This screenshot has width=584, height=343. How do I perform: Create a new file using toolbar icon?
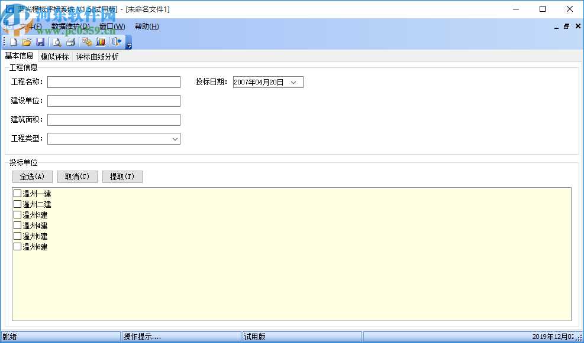coord(12,41)
